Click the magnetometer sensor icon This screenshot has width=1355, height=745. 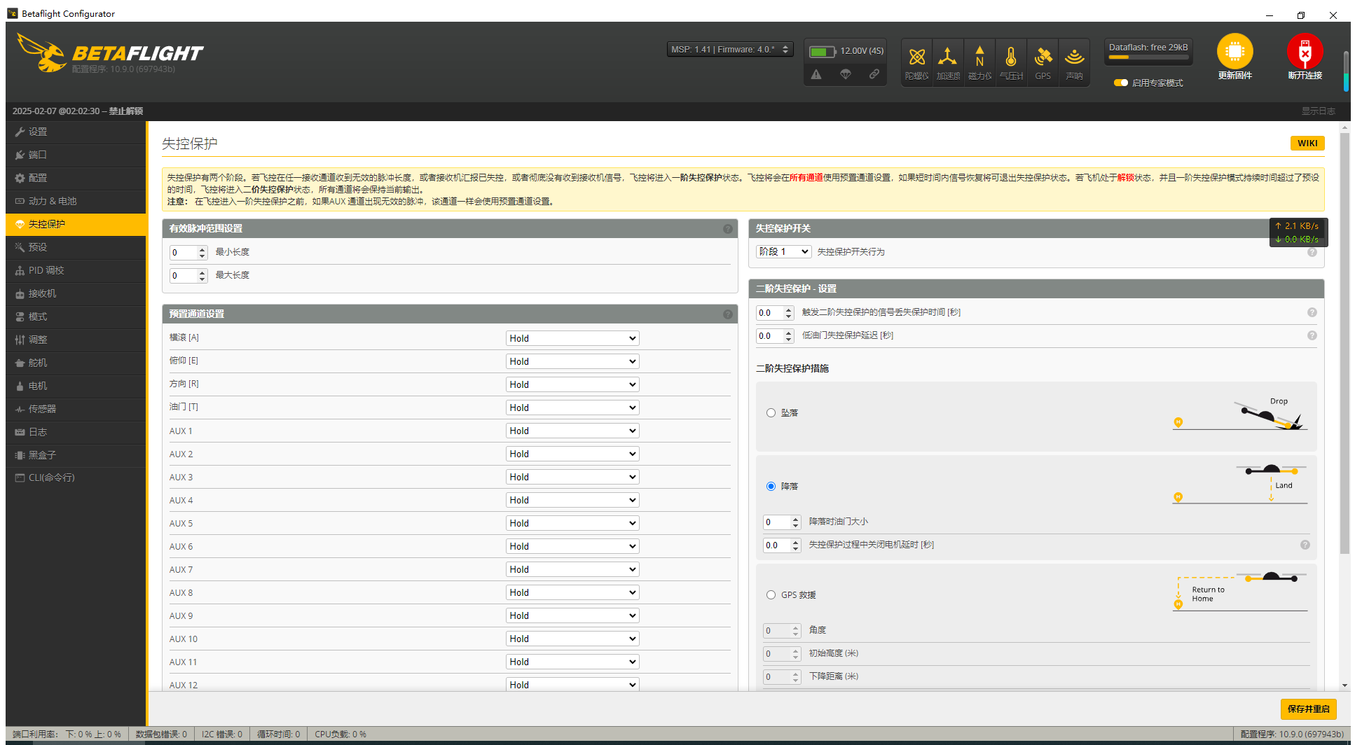point(979,57)
